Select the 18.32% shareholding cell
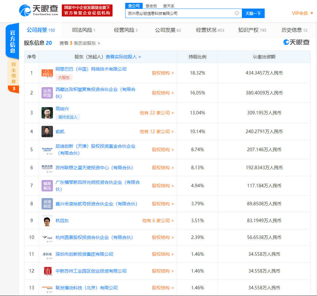This screenshot has width=317, height=296. (x=197, y=73)
